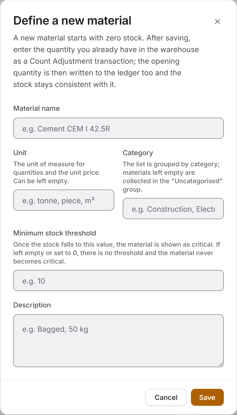237x415 pixels.
Task: Click the Count Adjustment transaction text
Action: point(83,61)
